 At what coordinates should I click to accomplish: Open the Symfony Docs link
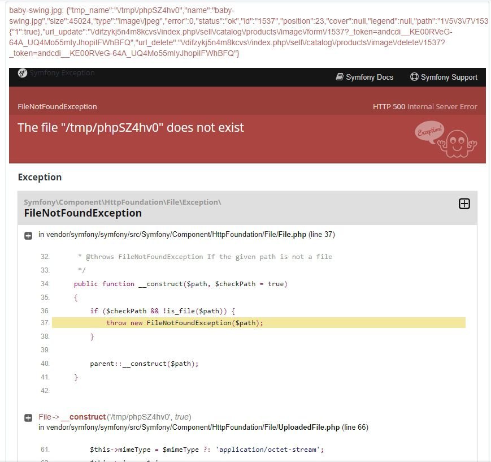[x=364, y=77]
